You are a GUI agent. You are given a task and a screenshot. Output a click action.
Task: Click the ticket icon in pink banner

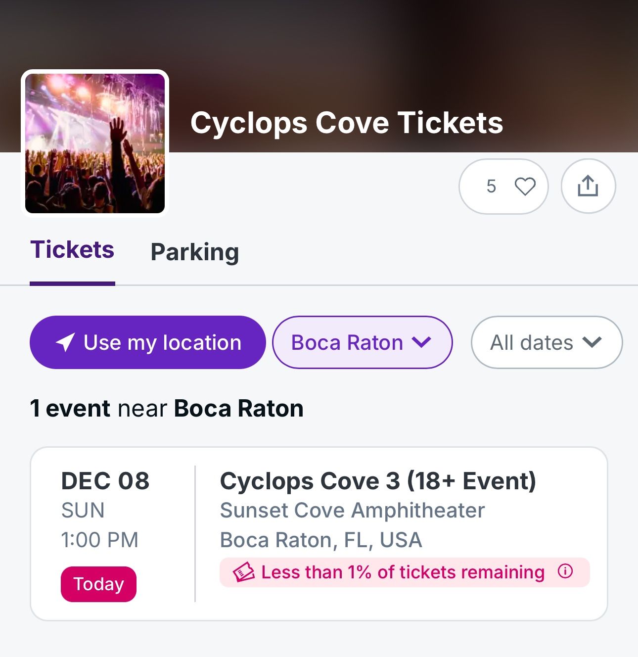(x=244, y=572)
